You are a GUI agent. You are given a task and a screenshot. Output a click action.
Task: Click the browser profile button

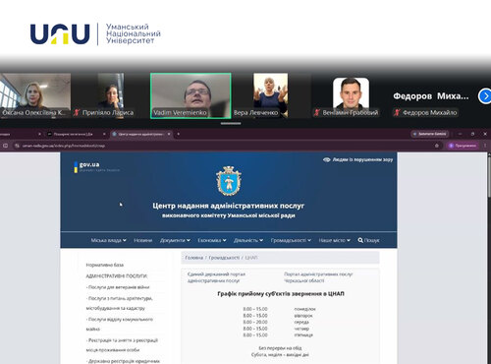[x=463, y=146]
